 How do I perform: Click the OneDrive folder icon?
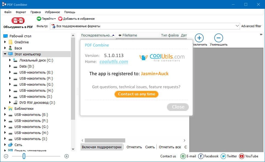coord(10,42)
